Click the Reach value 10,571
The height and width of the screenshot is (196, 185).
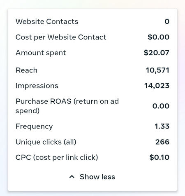[x=157, y=70]
